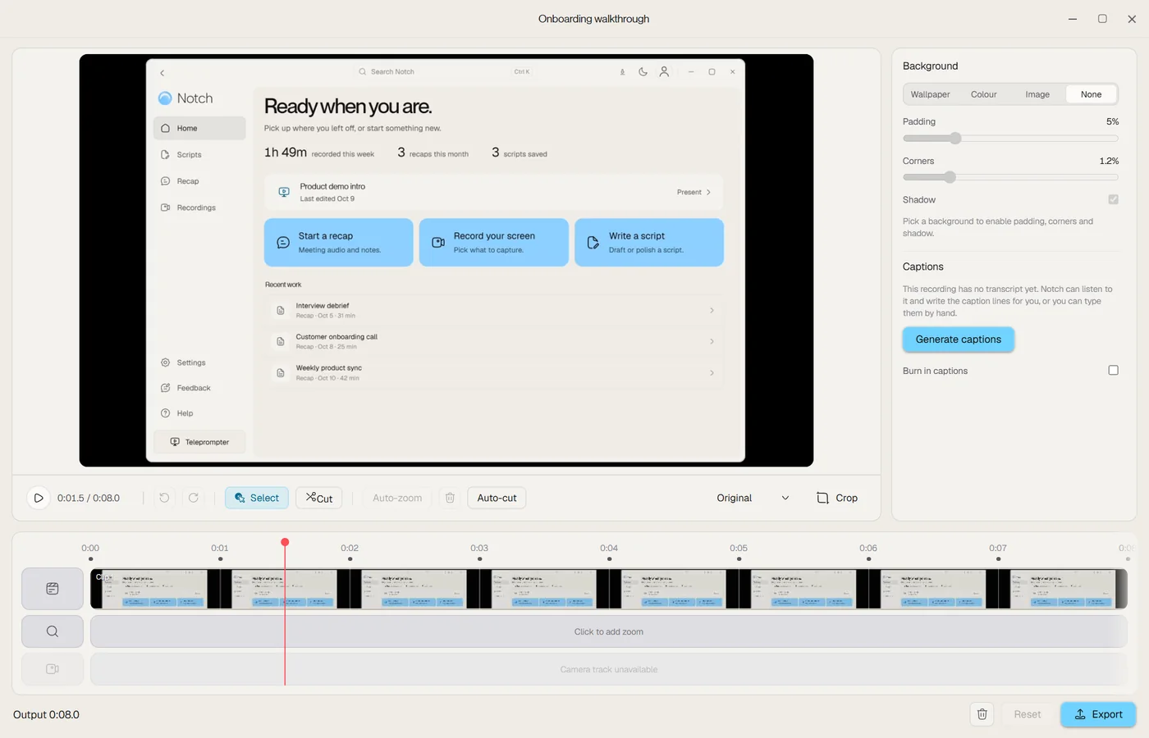
Task: Toggle the Shadow checkbox
Action: click(1113, 199)
